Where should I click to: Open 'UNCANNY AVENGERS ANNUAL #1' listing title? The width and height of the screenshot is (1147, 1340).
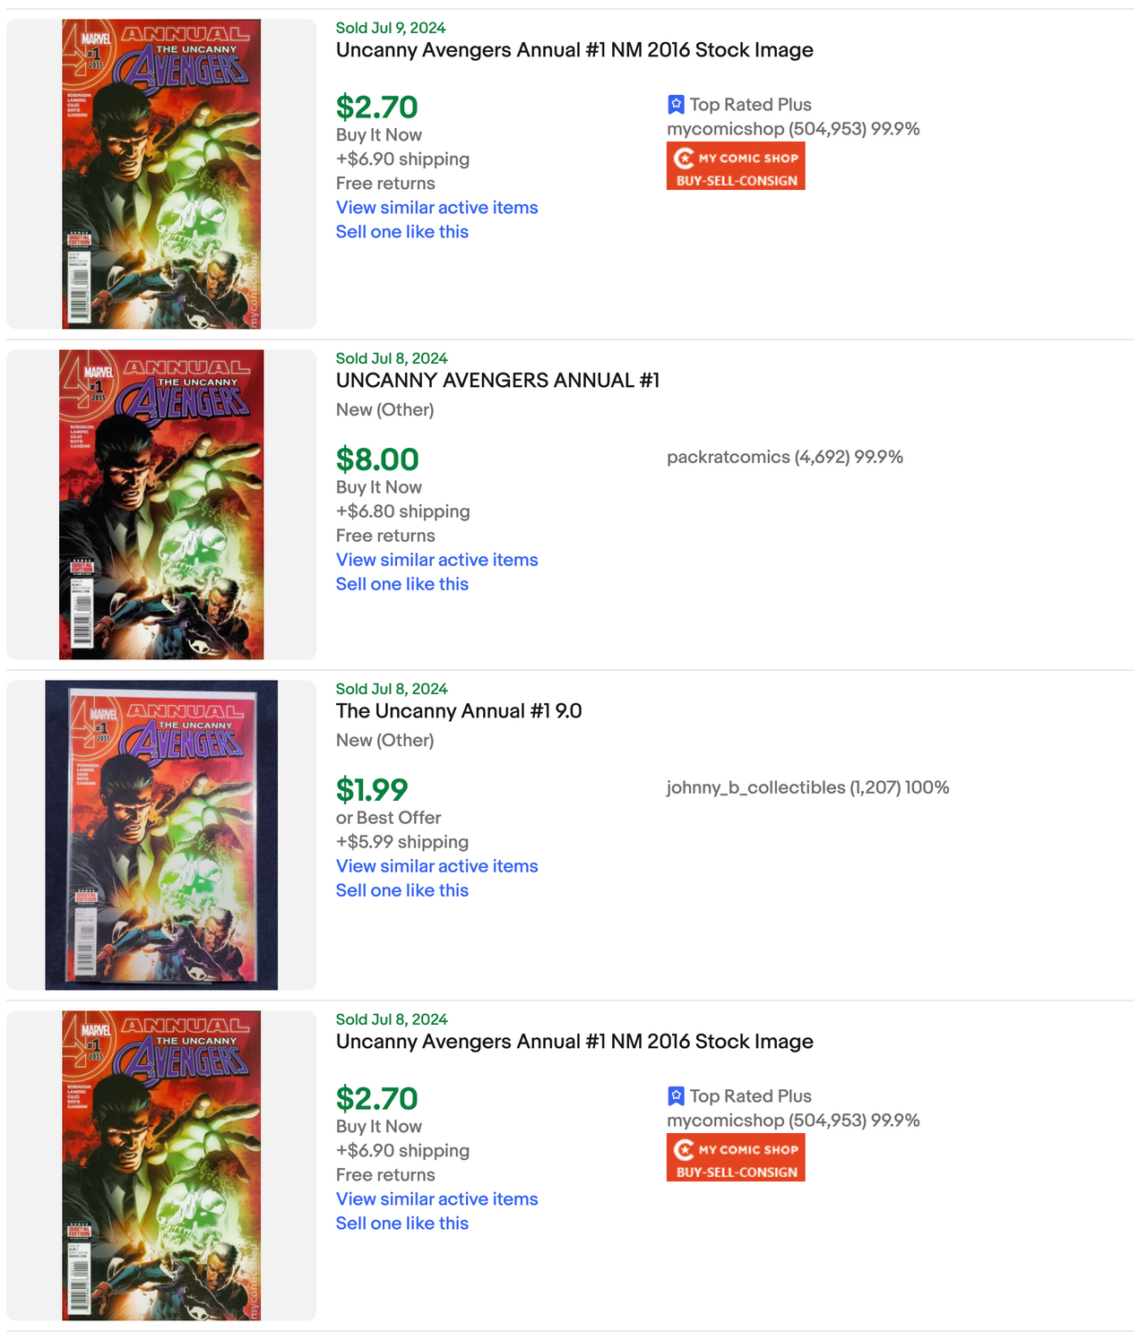pos(497,381)
